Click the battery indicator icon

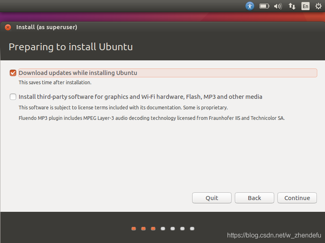click(264, 6)
